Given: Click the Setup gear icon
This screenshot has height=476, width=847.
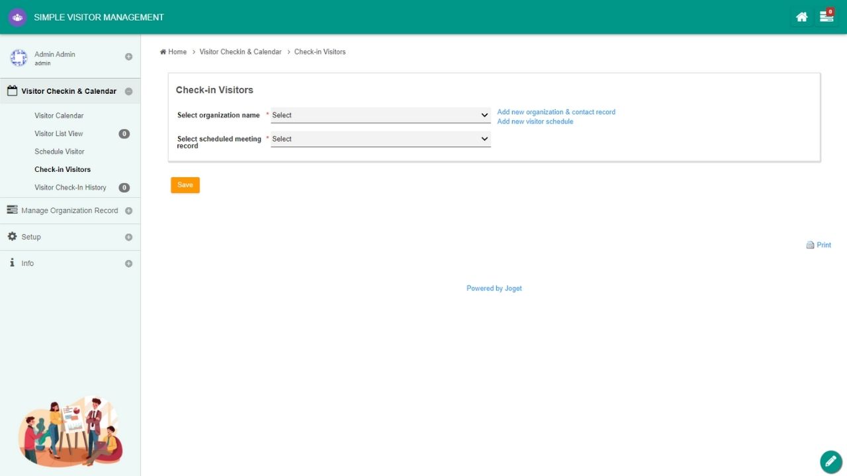Looking at the screenshot, I should pos(12,237).
